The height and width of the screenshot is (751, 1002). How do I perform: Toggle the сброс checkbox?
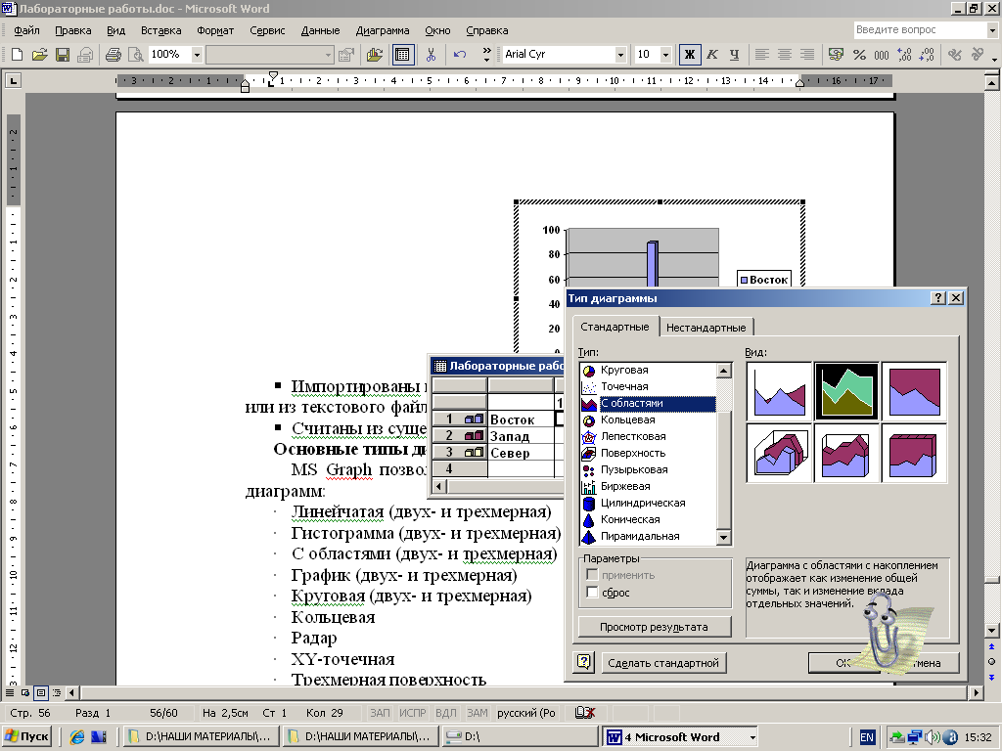592,593
